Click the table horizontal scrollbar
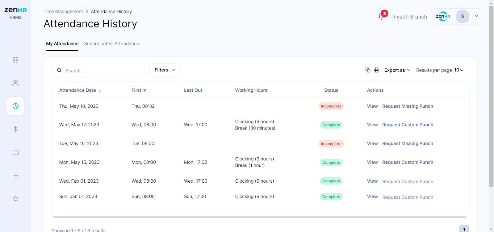 [260, 217]
